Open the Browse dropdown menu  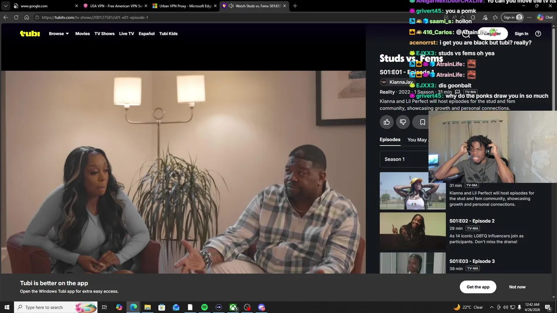coord(59,33)
